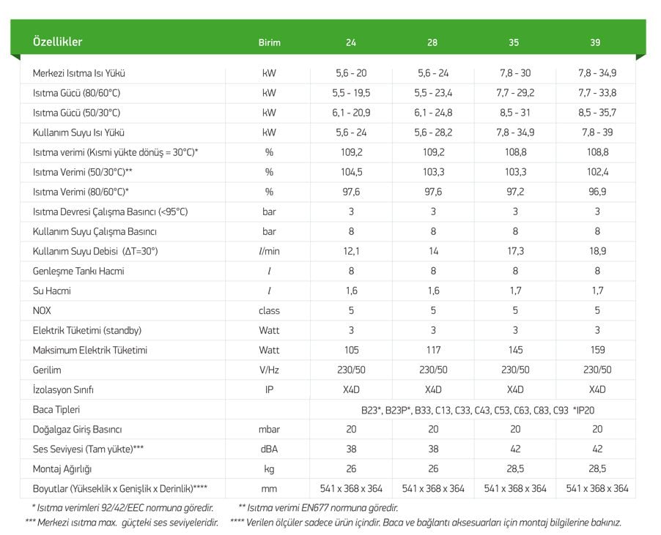
Task: Select the model 39 column header
Action: (595, 42)
